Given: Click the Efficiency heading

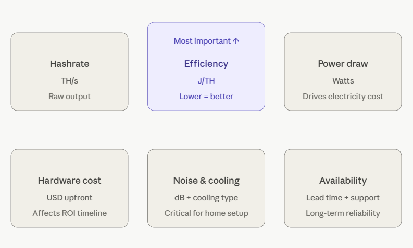Looking at the screenshot, I should 206,64.
